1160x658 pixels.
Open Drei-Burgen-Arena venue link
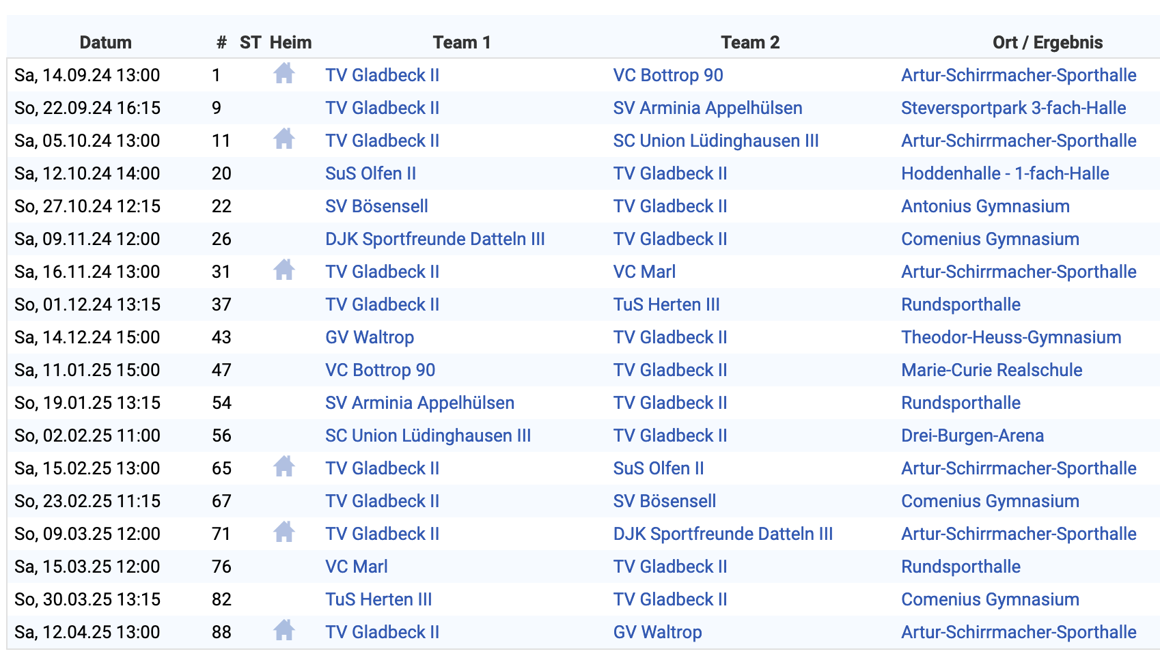tap(972, 435)
